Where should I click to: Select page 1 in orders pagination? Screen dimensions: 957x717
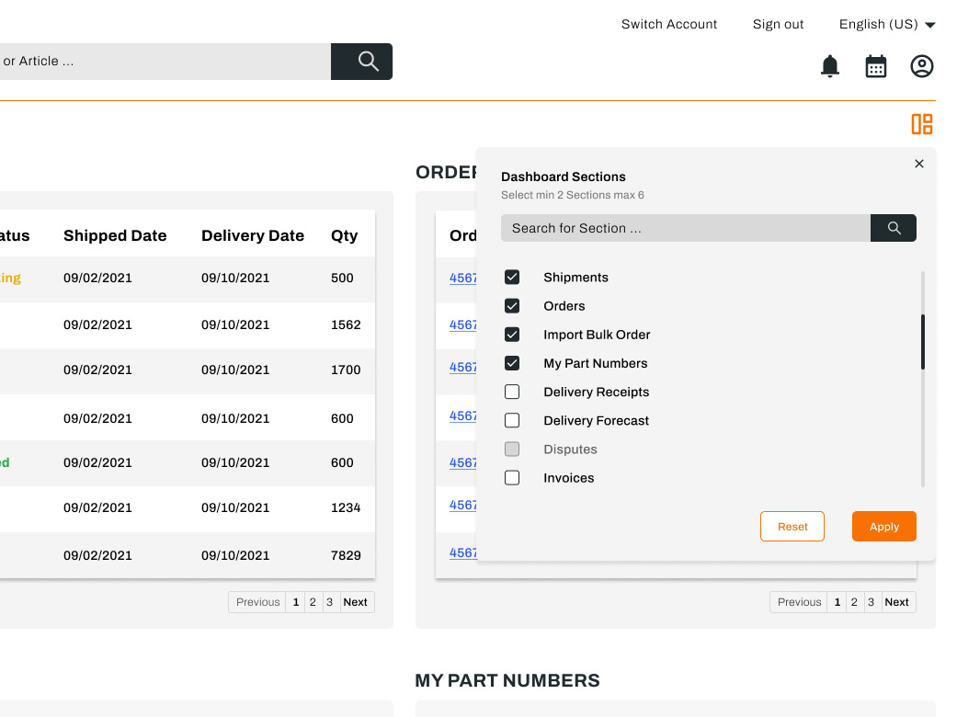tap(837, 602)
